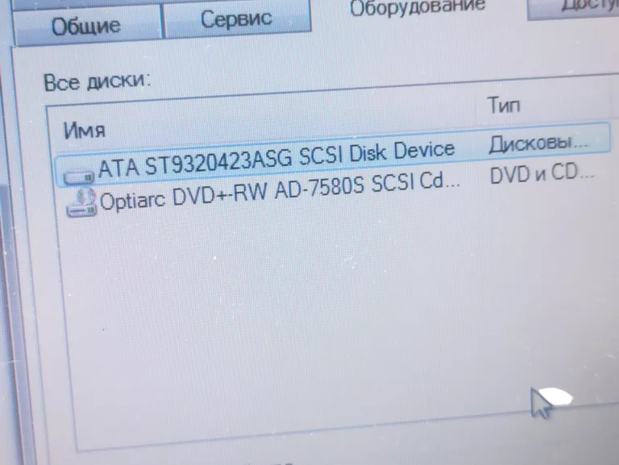The image size is (619, 465).
Task: Click the DVD drive icon beside Optiarc
Action: [x=81, y=203]
